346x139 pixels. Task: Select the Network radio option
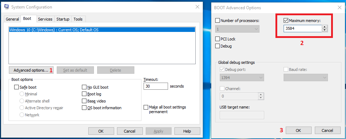[x=22, y=115]
